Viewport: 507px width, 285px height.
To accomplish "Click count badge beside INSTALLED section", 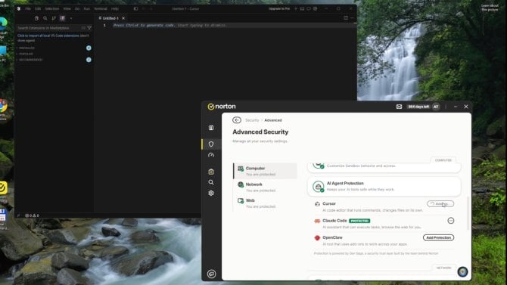I will coord(89,48).
